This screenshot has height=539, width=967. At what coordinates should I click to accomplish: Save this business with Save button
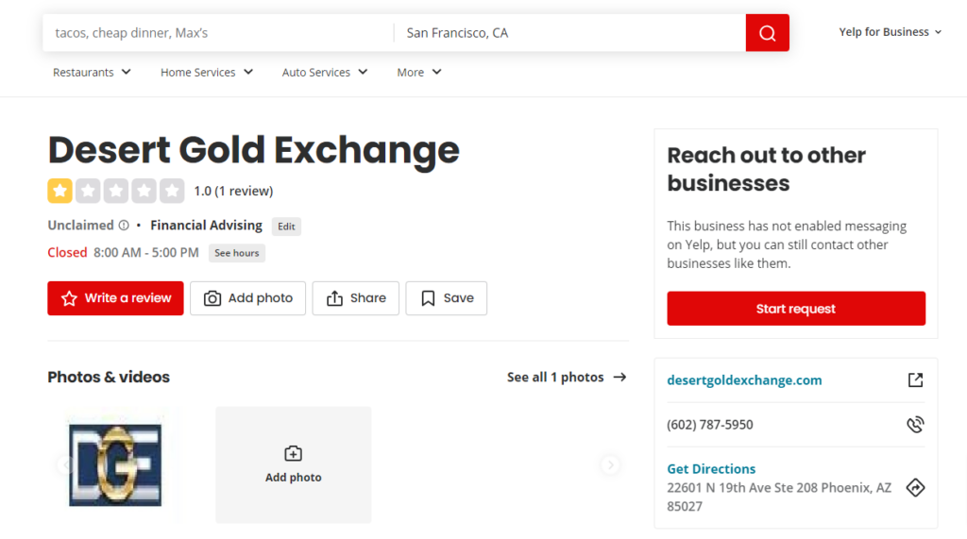(x=447, y=298)
